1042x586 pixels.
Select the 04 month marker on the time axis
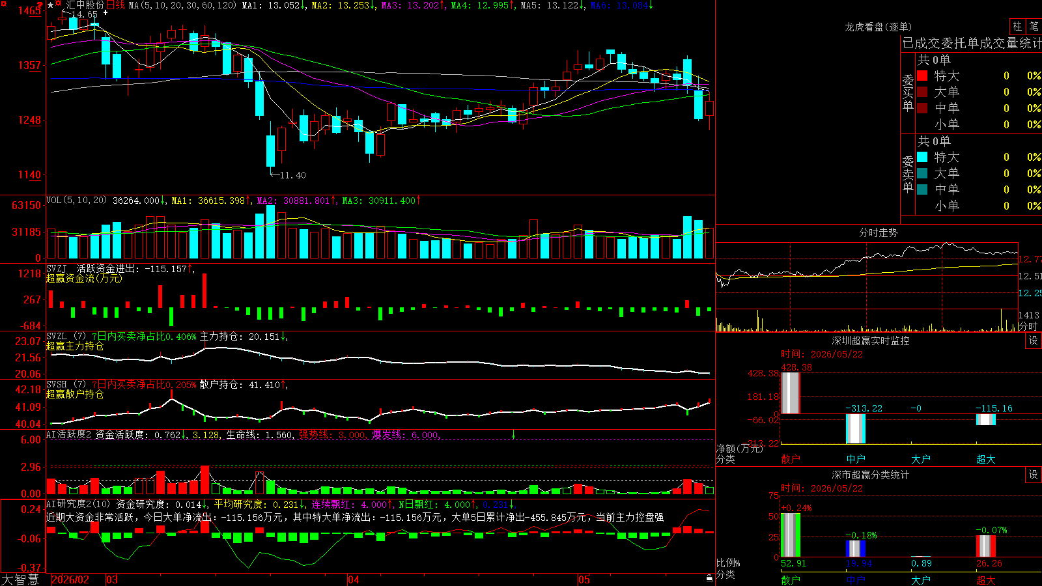coord(354,579)
